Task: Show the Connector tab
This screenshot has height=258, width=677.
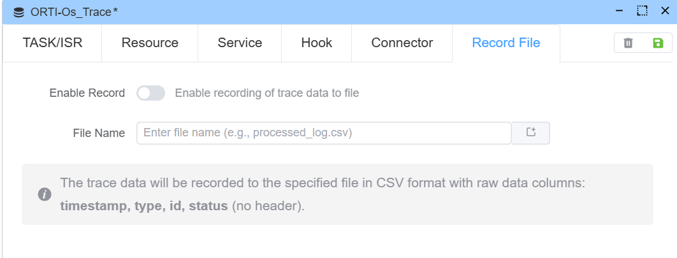Action: point(402,43)
